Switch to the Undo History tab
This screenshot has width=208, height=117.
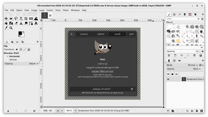(17, 42)
